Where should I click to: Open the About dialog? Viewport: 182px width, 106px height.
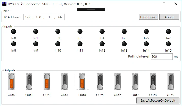[x=169, y=17]
